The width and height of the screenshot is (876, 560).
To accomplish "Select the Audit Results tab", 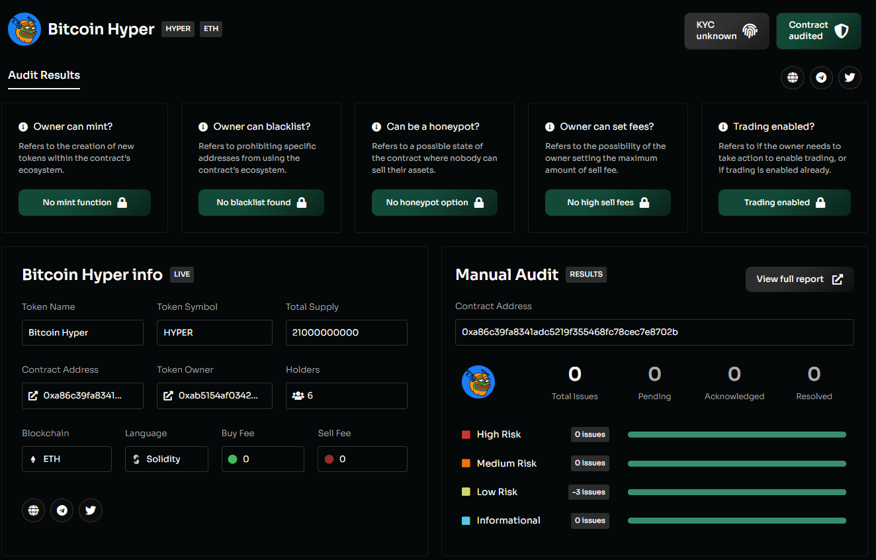I will 44,75.
